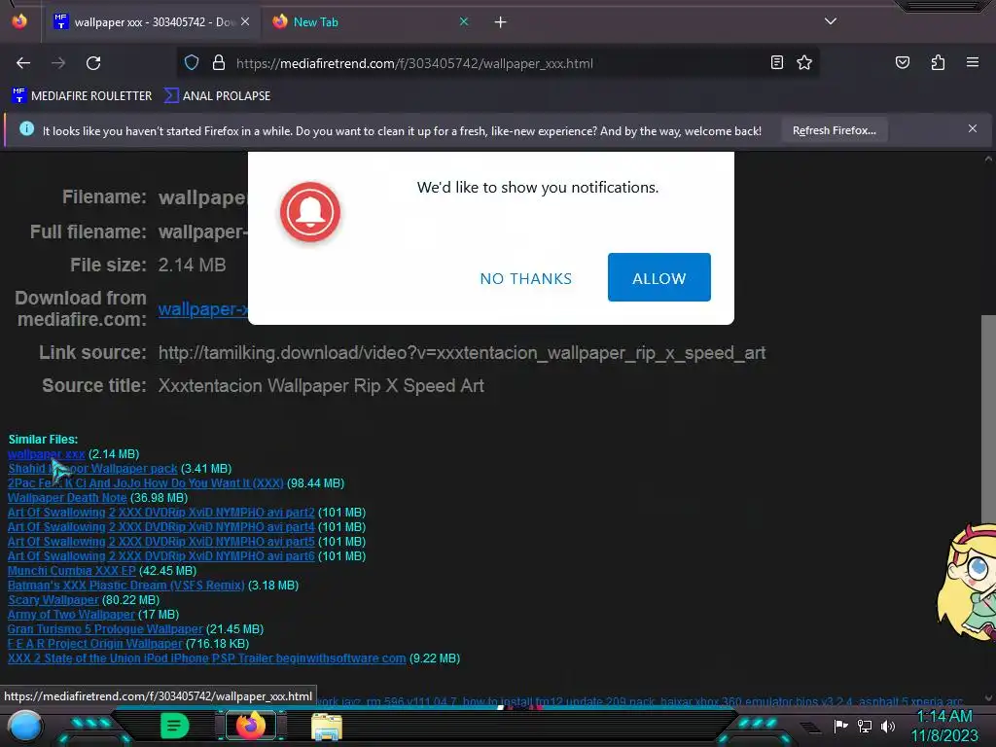Expand the list all tabs chevron
Screen dimensions: 996x747
pos(831,21)
